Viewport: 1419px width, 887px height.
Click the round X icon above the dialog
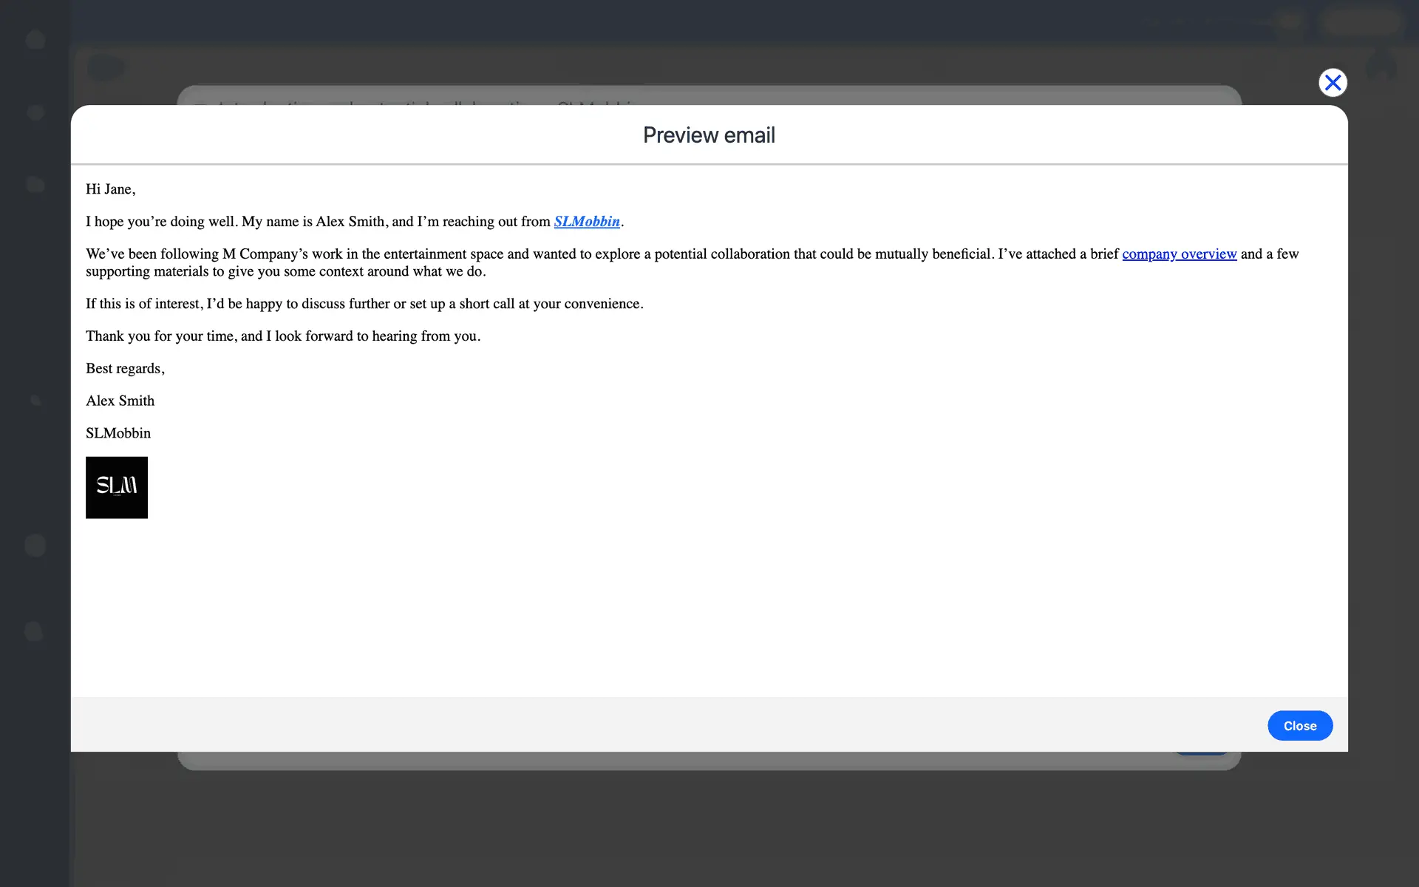point(1333,83)
